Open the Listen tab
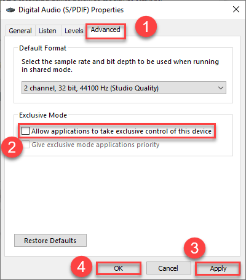246x280 pixels. [47, 31]
